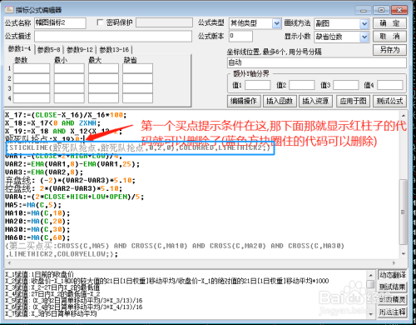Screen dimensions: 416x325
Task: Switch to the 参数1-4 tab
Action: (x=19, y=49)
